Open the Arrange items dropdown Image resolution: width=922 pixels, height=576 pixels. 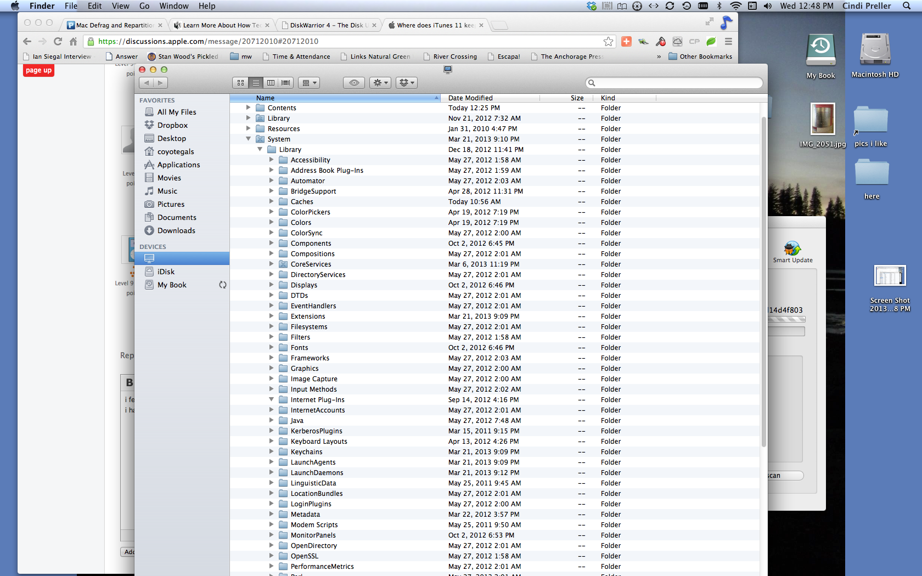309,83
